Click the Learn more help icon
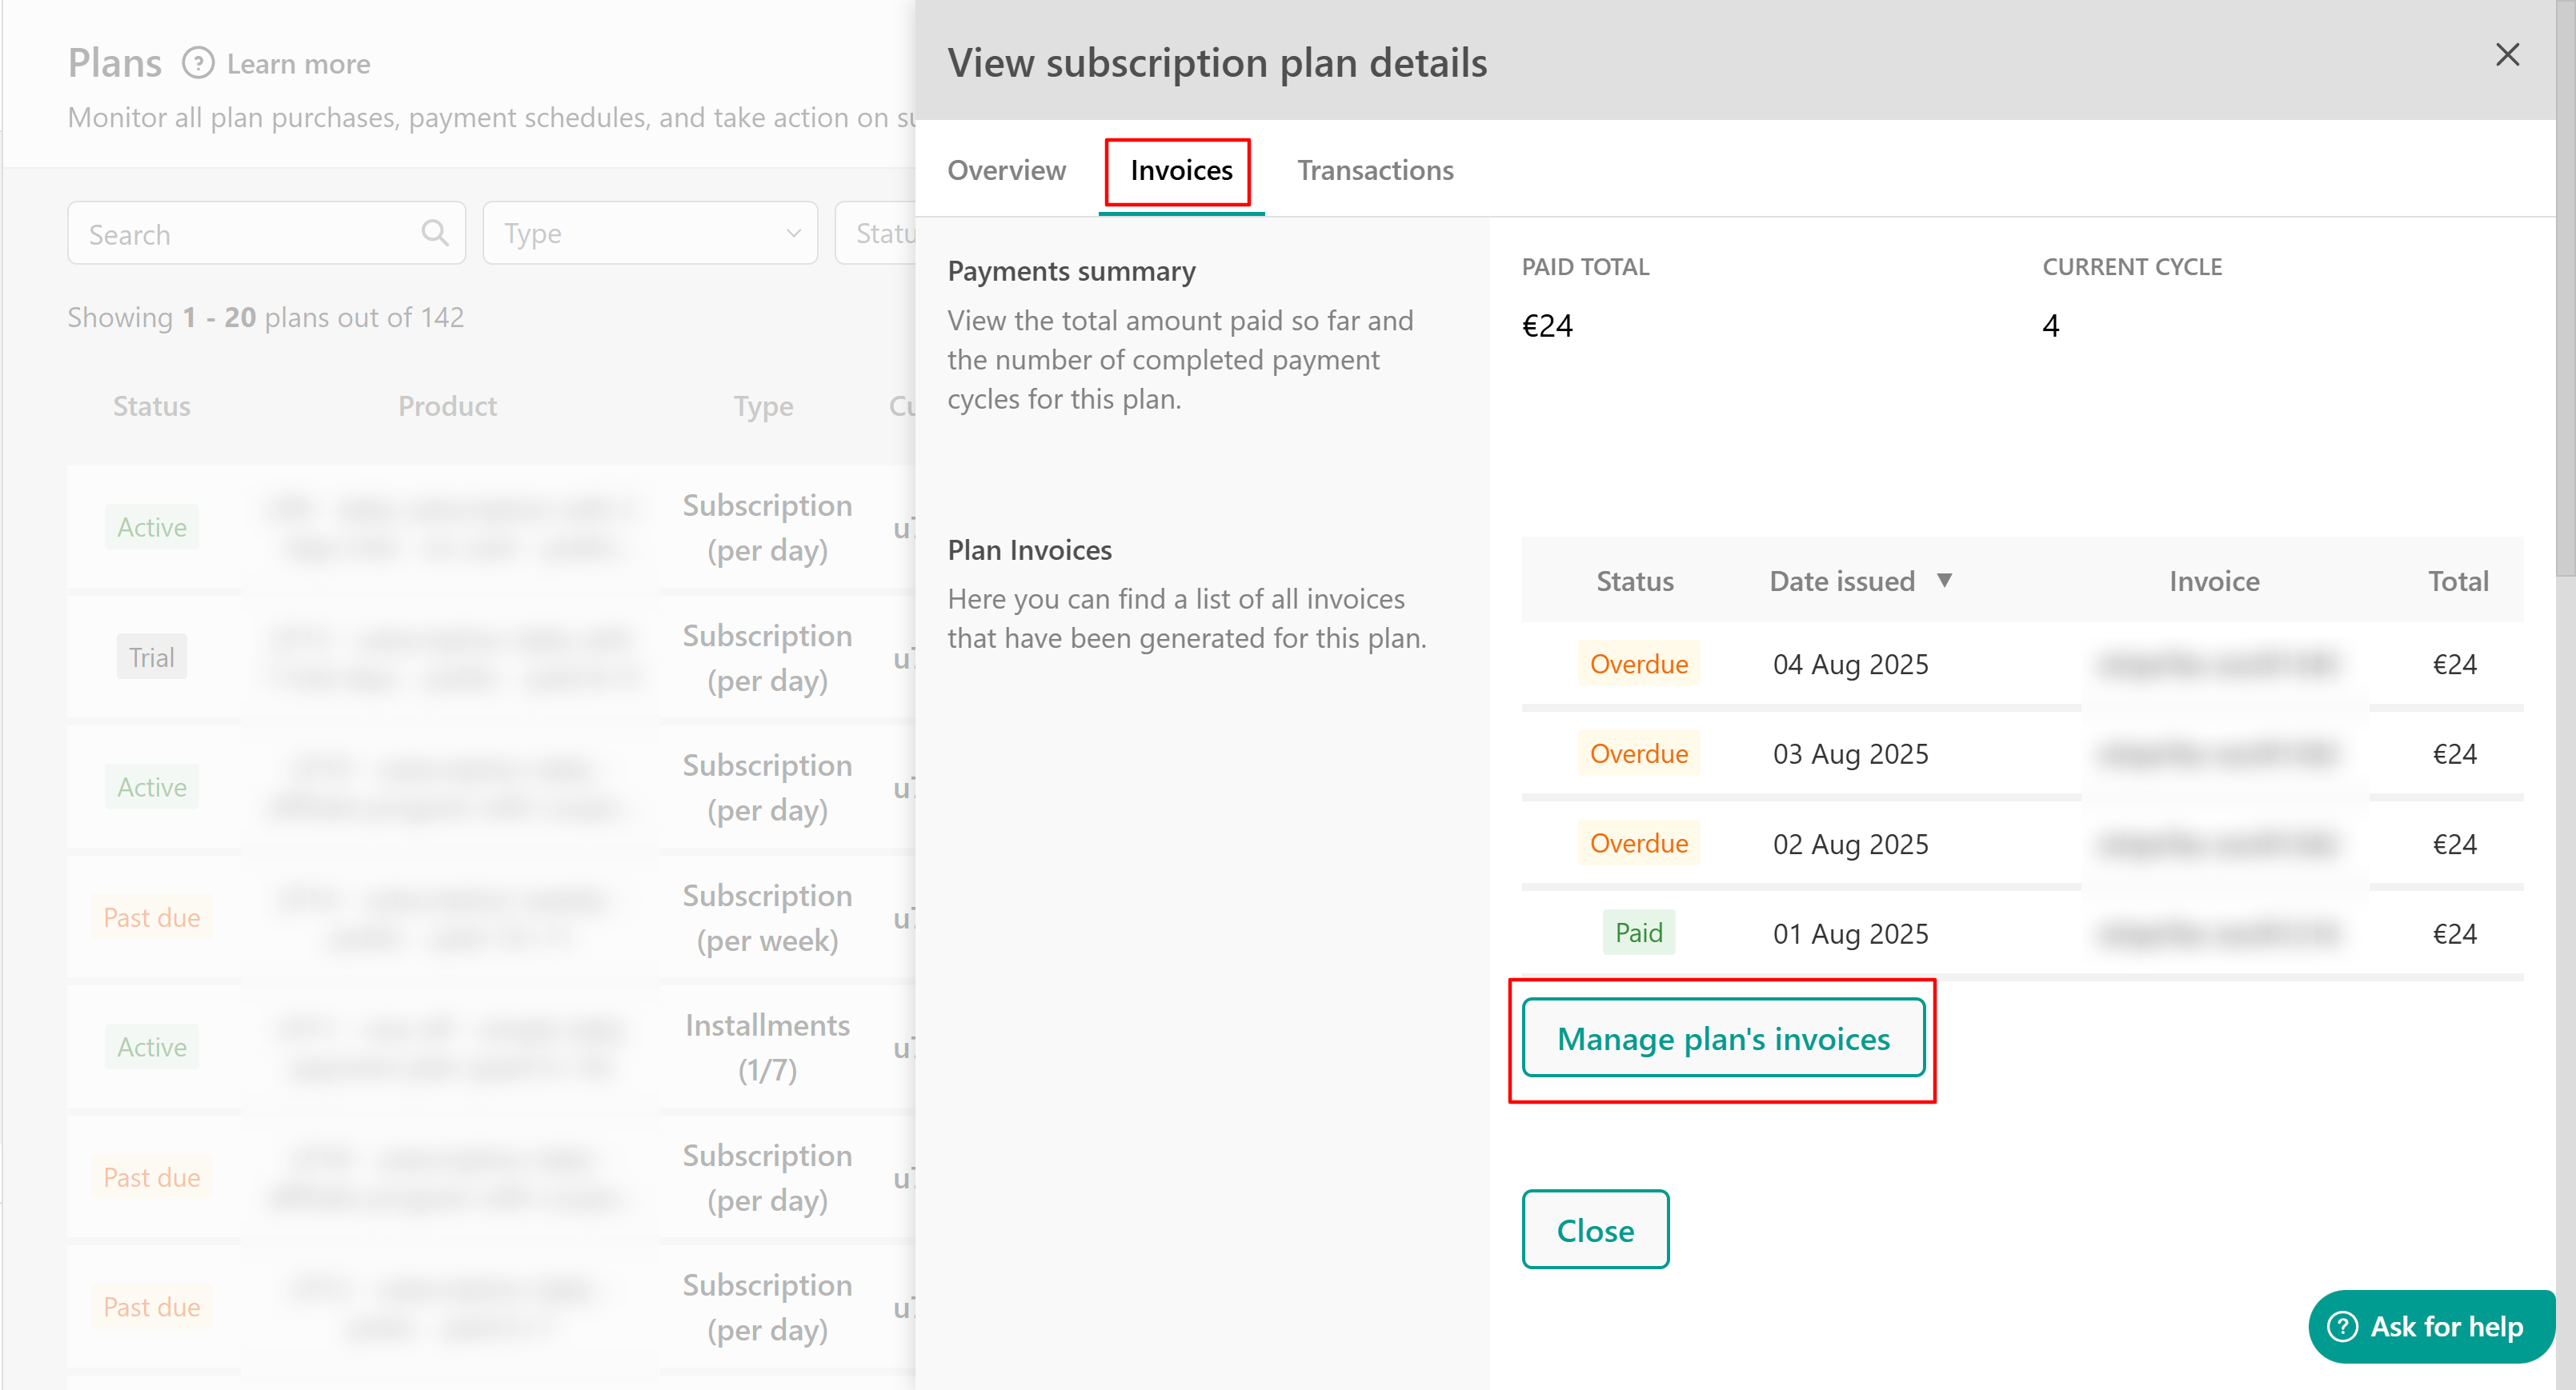This screenshot has width=2576, height=1390. tap(198, 64)
